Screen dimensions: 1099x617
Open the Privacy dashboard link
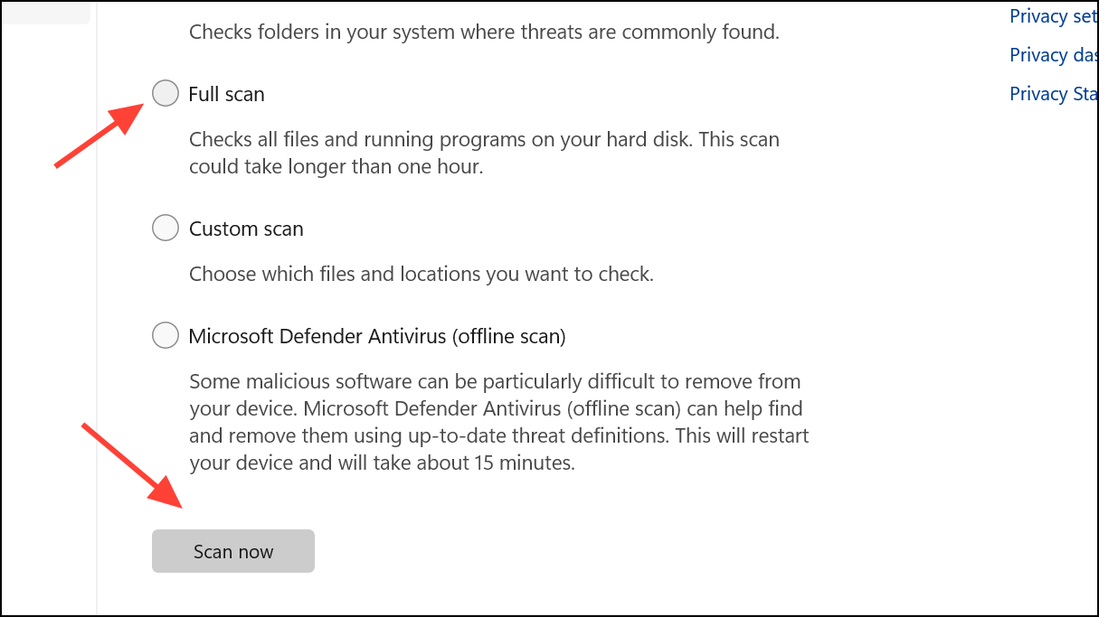click(x=1053, y=55)
